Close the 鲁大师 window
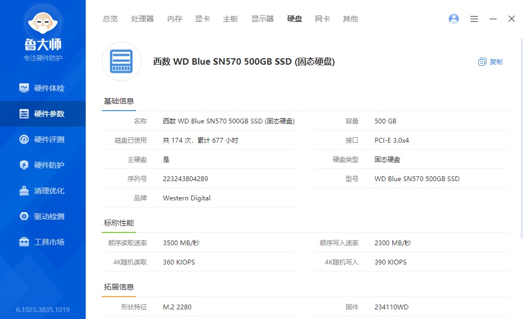The width and height of the screenshot is (524, 319). [x=511, y=19]
